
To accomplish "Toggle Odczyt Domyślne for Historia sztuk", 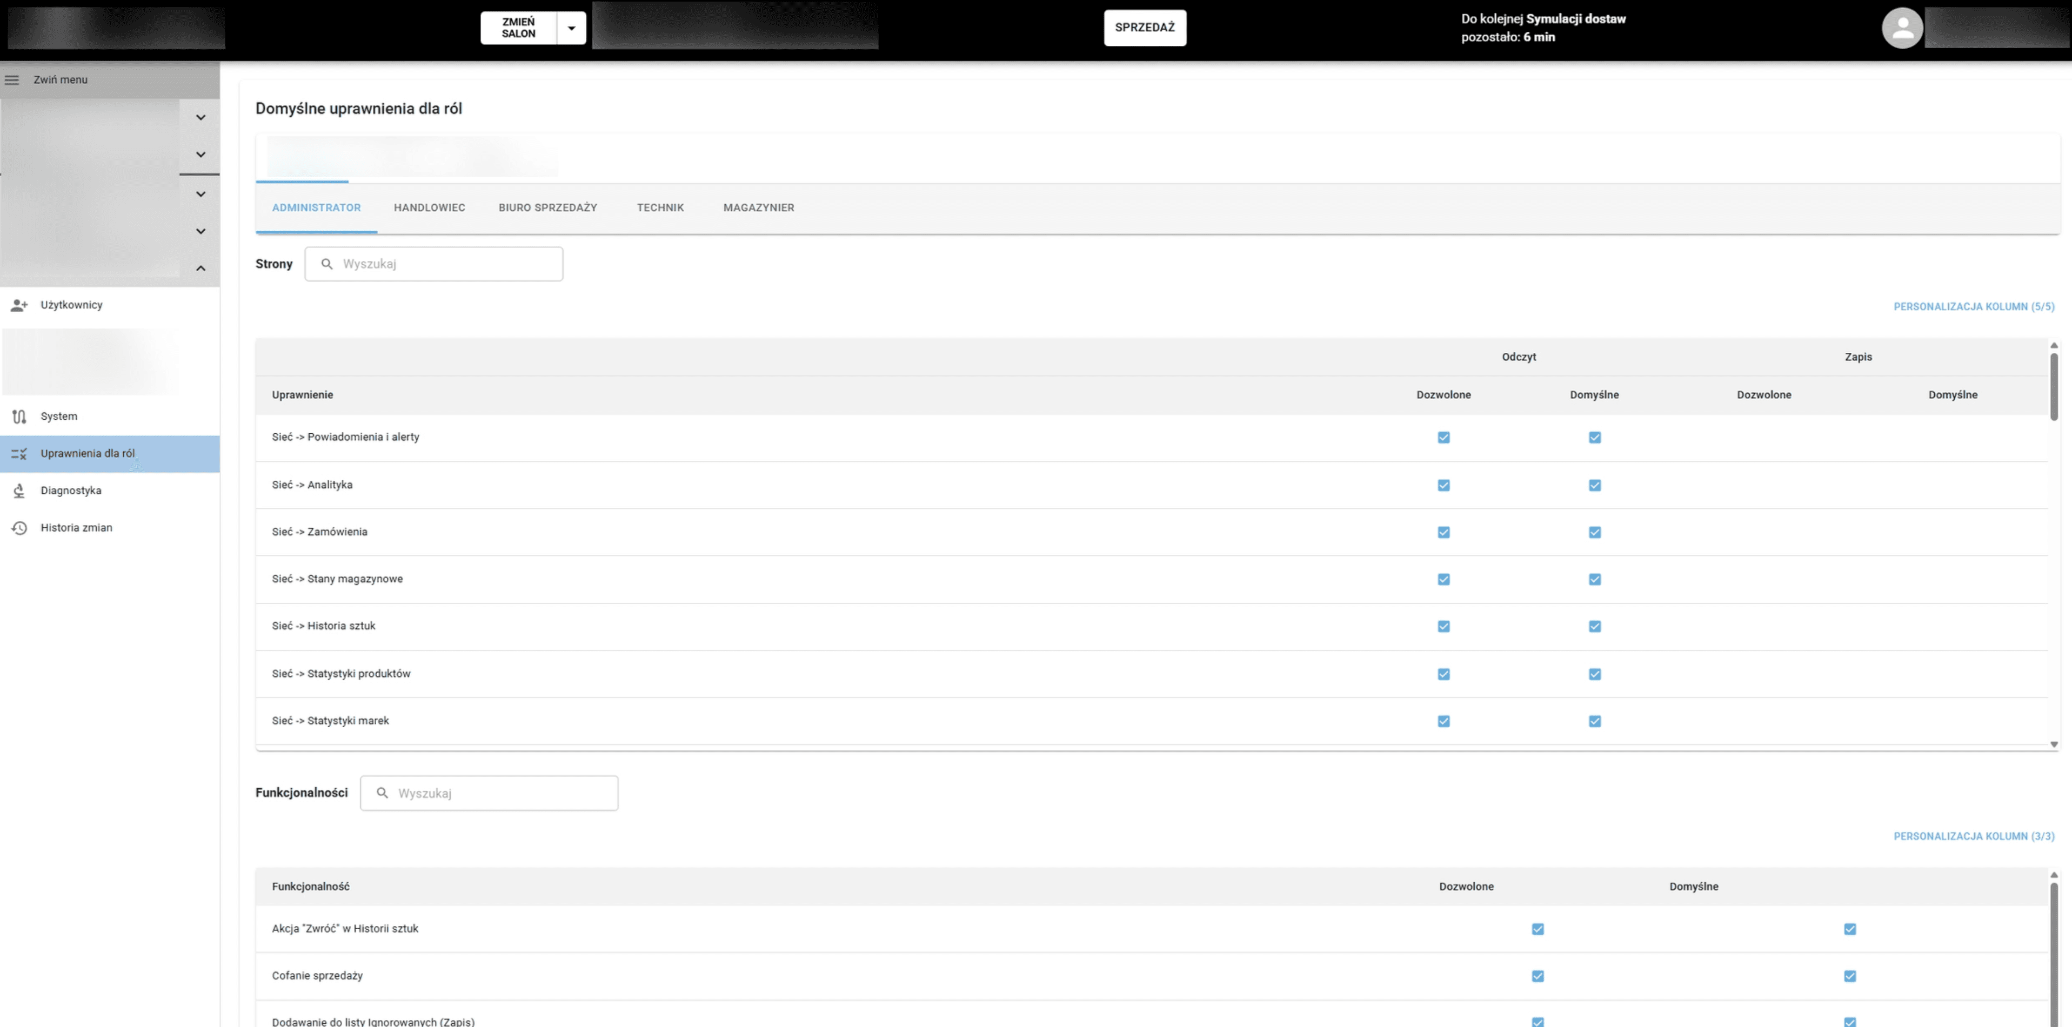I will point(1594,627).
